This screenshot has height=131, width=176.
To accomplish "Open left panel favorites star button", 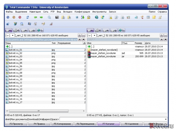I will 79,39.
